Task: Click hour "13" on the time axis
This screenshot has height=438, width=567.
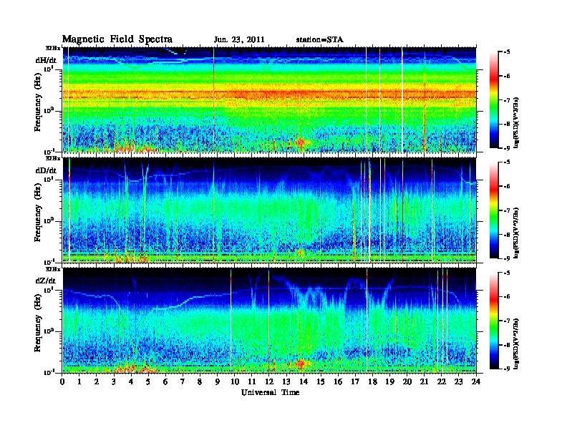Action: 286,381
